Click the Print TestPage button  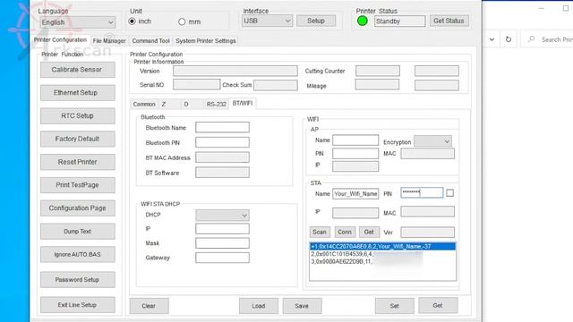(78, 185)
